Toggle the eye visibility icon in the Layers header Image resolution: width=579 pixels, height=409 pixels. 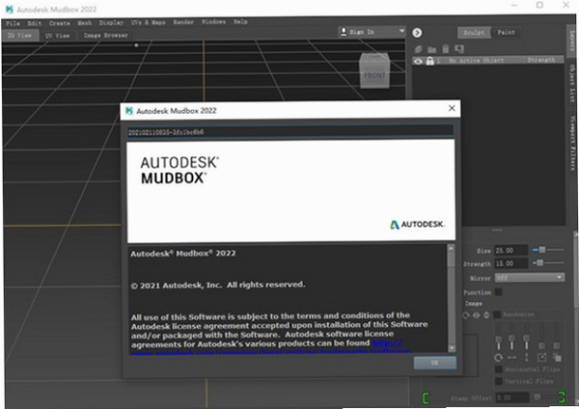click(418, 62)
